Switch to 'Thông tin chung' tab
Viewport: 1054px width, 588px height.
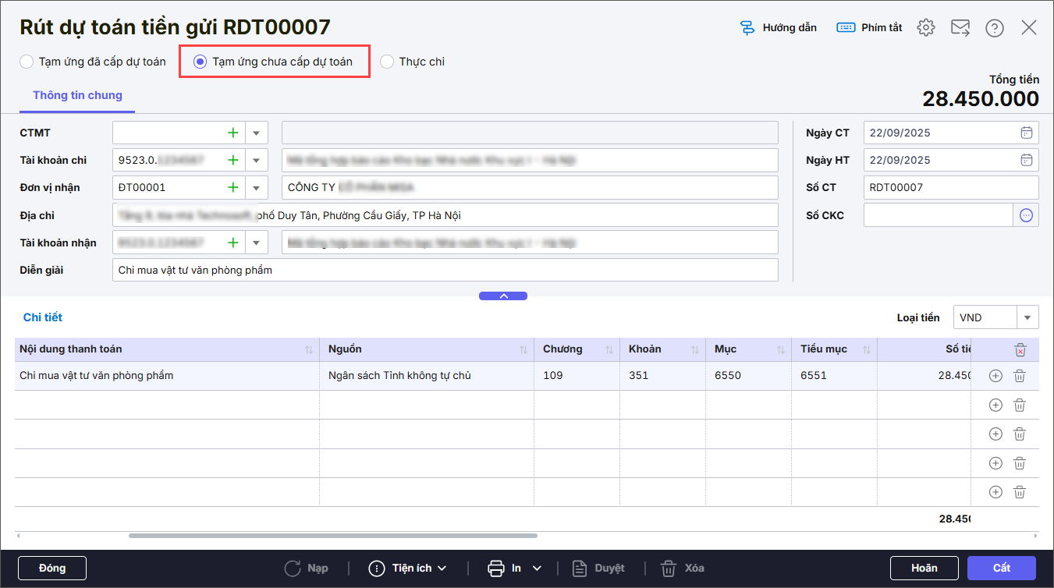(77, 96)
